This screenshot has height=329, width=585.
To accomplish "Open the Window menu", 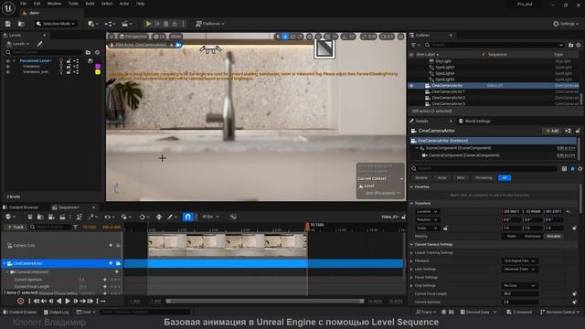I will (54, 4).
